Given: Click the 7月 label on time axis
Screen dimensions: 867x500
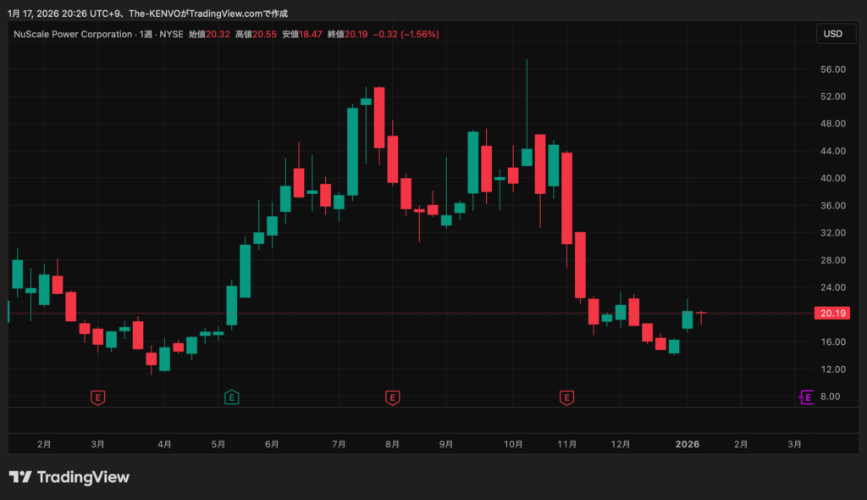Looking at the screenshot, I should tap(339, 443).
